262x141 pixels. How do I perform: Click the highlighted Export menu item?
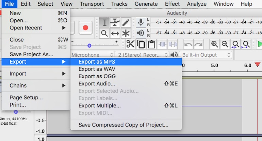[36, 62]
